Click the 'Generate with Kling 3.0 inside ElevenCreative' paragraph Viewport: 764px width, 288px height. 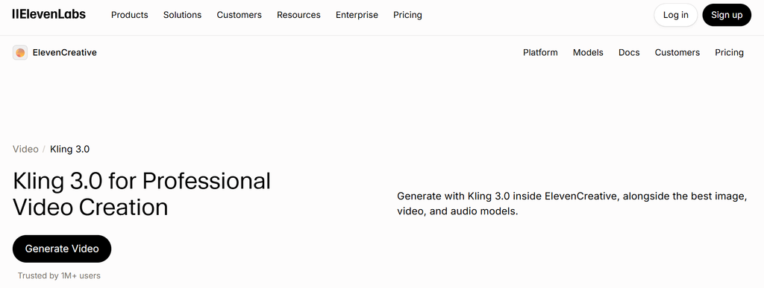(x=572, y=204)
